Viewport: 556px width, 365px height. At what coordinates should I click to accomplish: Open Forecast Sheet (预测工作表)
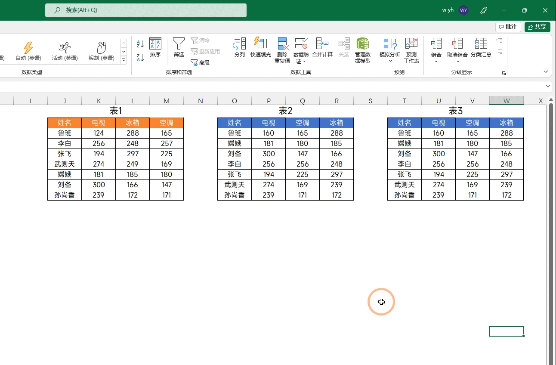click(411, 51)
